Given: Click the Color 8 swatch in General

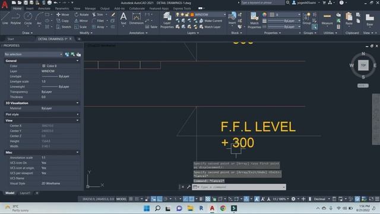Looking at the screenshot, I should click(x=44, y=66).
